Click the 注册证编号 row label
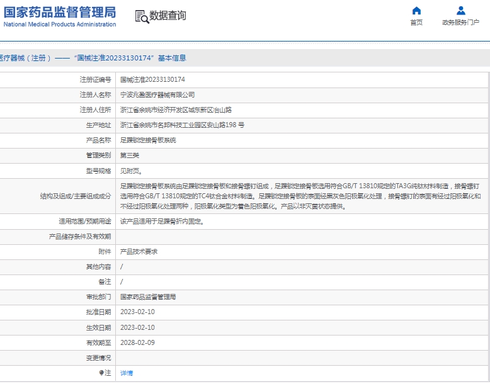The width and height of the screenshot is (490, 384). click(95, 80)
